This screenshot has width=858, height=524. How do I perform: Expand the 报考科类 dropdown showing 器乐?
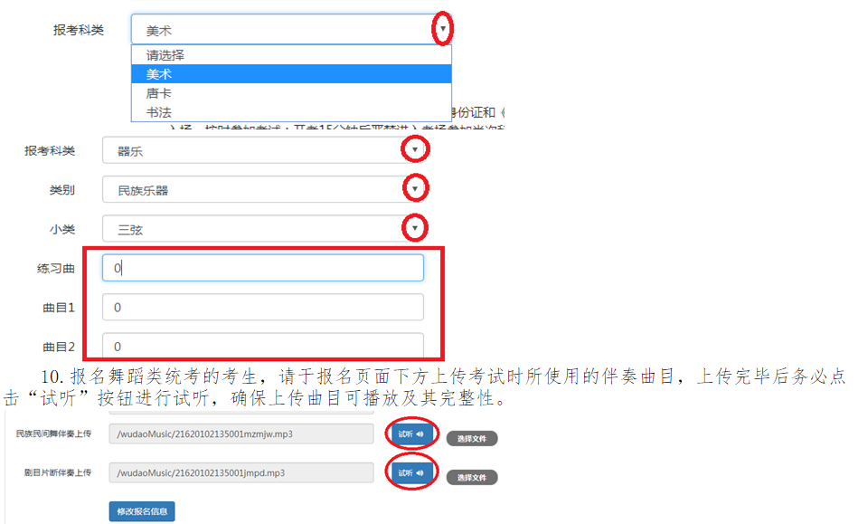coord(414,149)
